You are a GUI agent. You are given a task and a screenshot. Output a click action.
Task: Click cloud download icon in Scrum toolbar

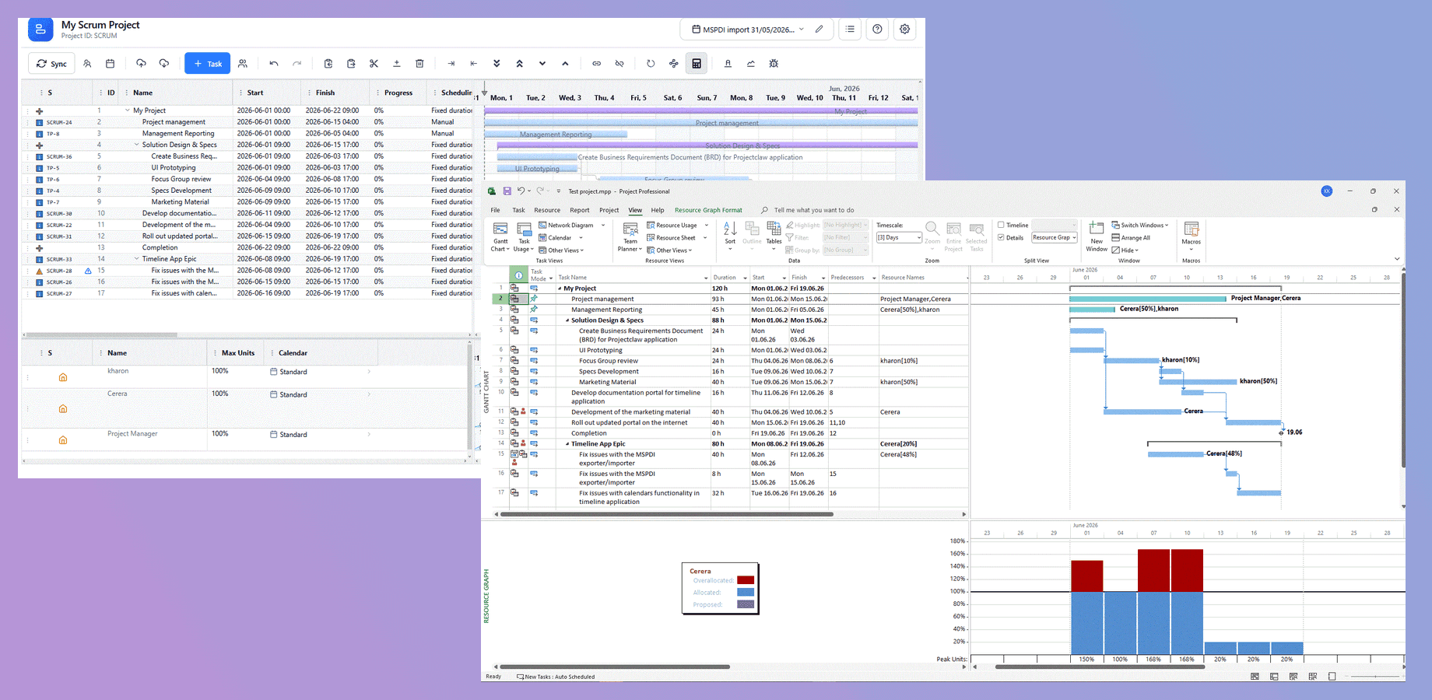[x=164, y=64]
